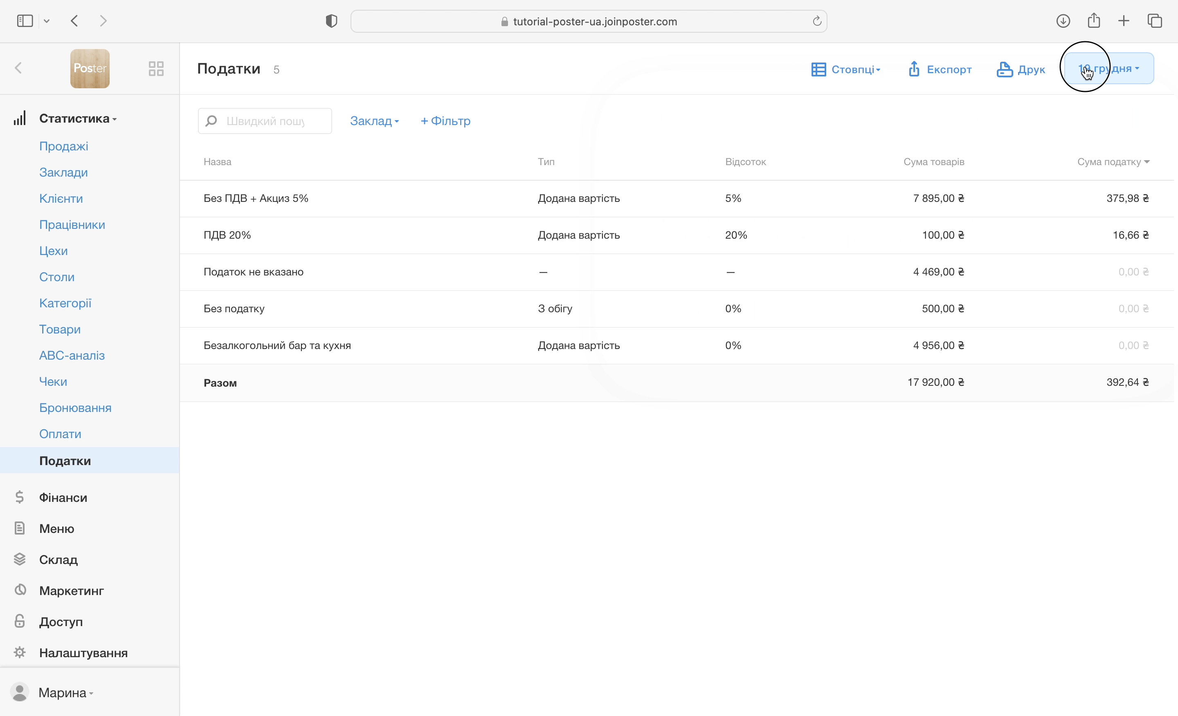
Task: Open Safari downloads icon
Action: [x=1063, y=21]
